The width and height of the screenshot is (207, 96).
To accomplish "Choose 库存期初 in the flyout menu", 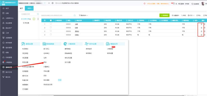I will click(89, 53).
